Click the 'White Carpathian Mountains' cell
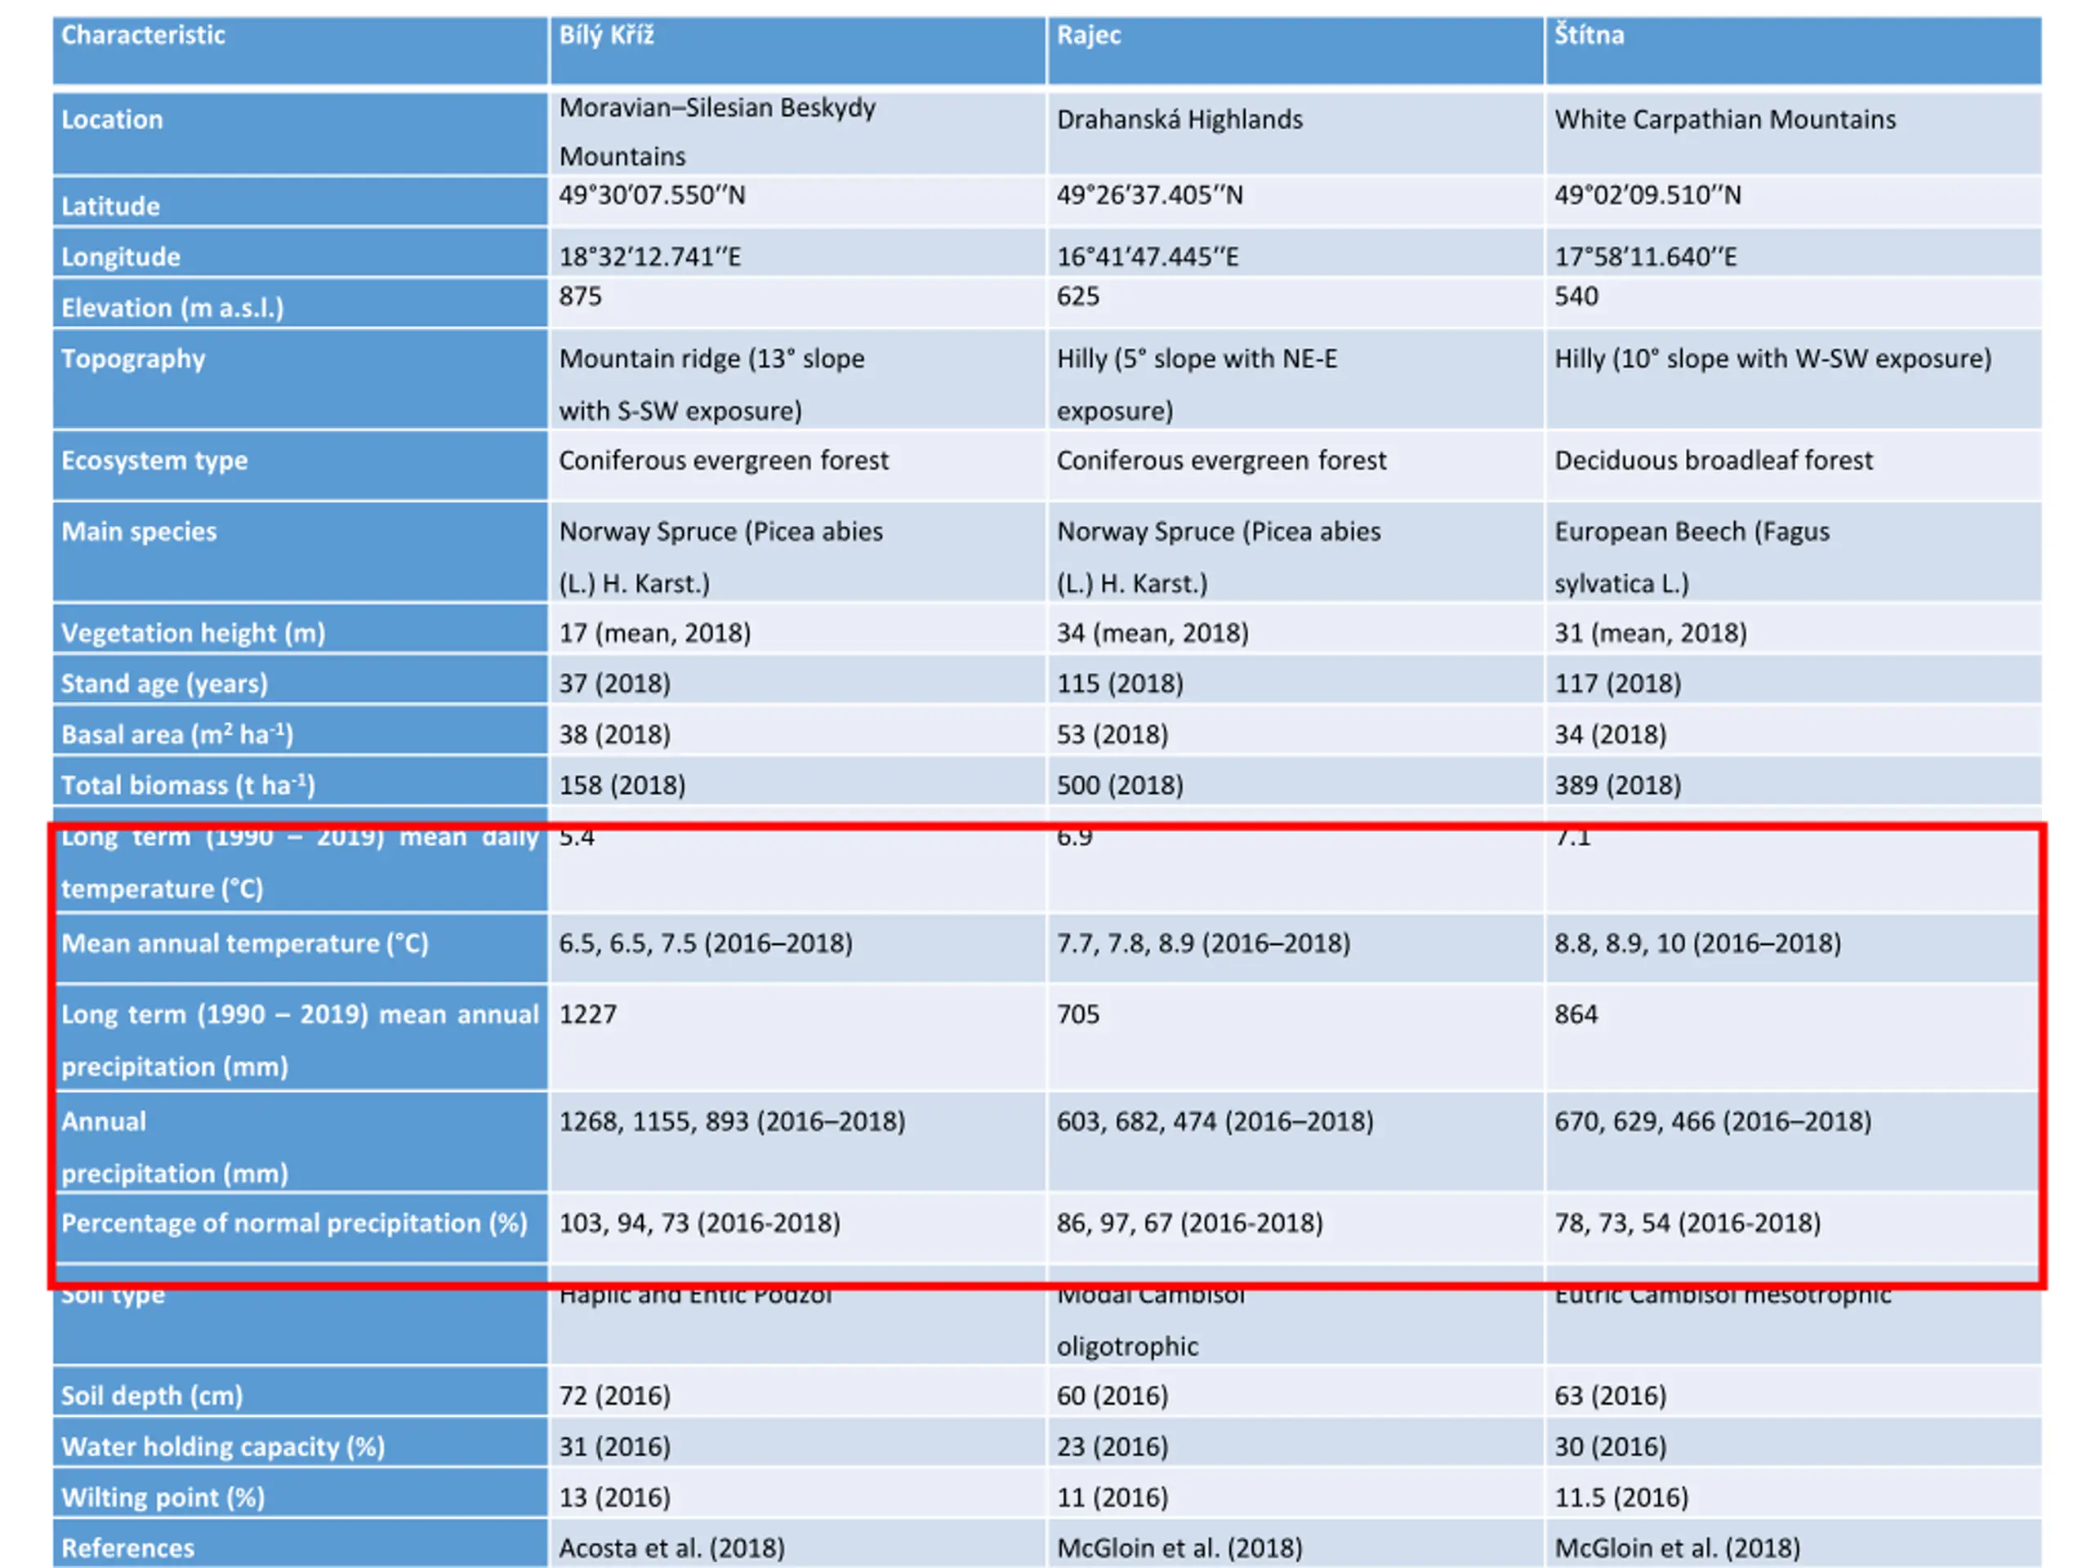The width and height of the screenshot is (2091, 1568). [x=1793, y=132]
